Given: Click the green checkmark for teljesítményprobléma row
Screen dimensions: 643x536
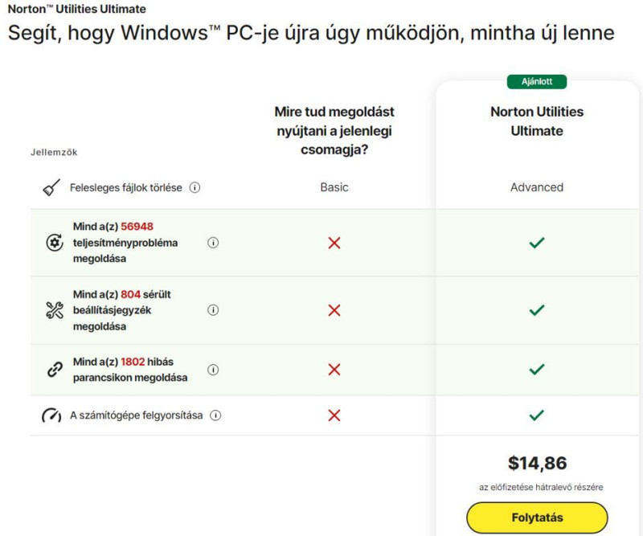Looking at the screenshot, I should click(537, 243).
